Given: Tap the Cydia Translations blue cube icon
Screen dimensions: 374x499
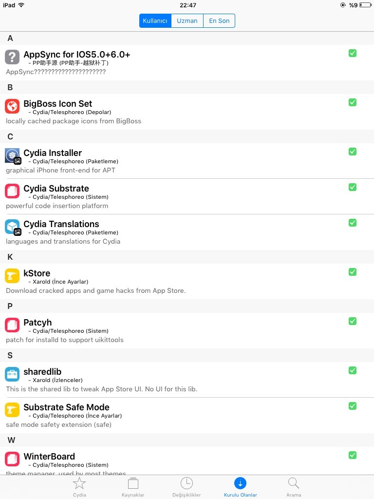Looking at the screenshot, I should coord(13,227).
